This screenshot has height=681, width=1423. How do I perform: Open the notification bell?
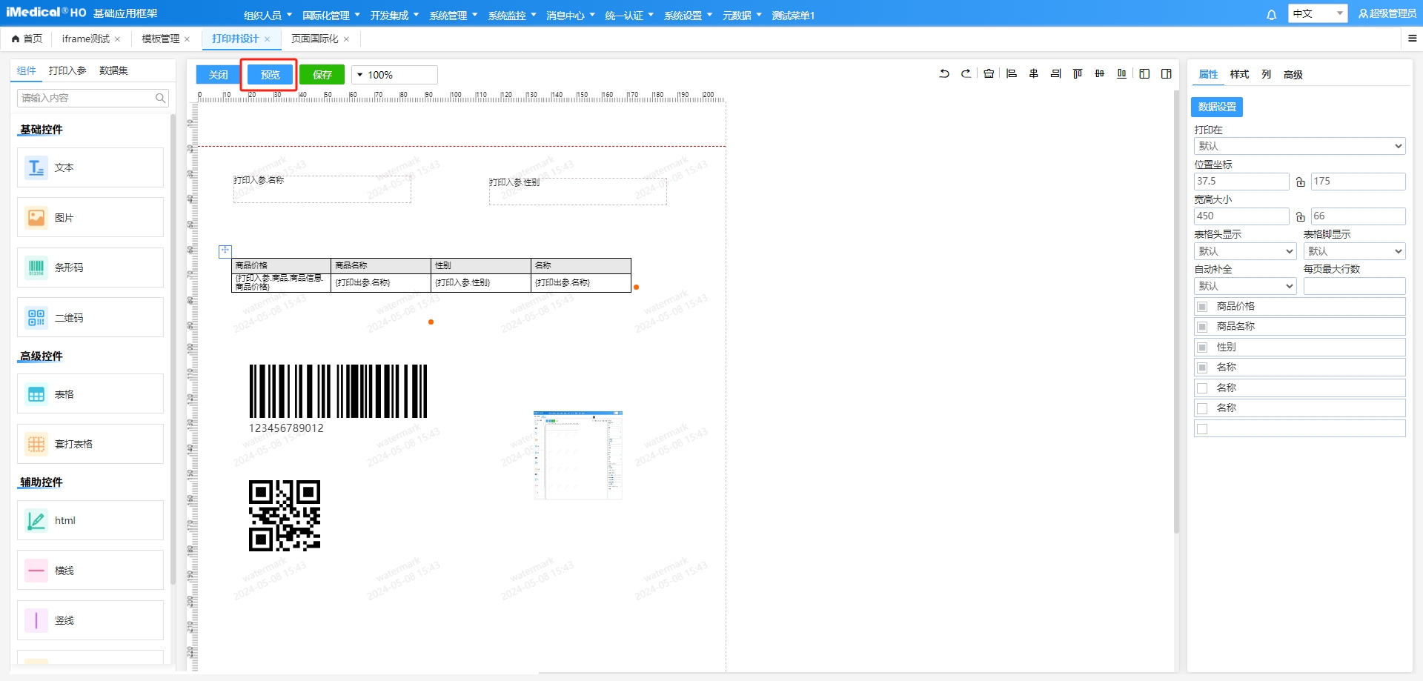pyautogui.click(x=1271, y=15)
